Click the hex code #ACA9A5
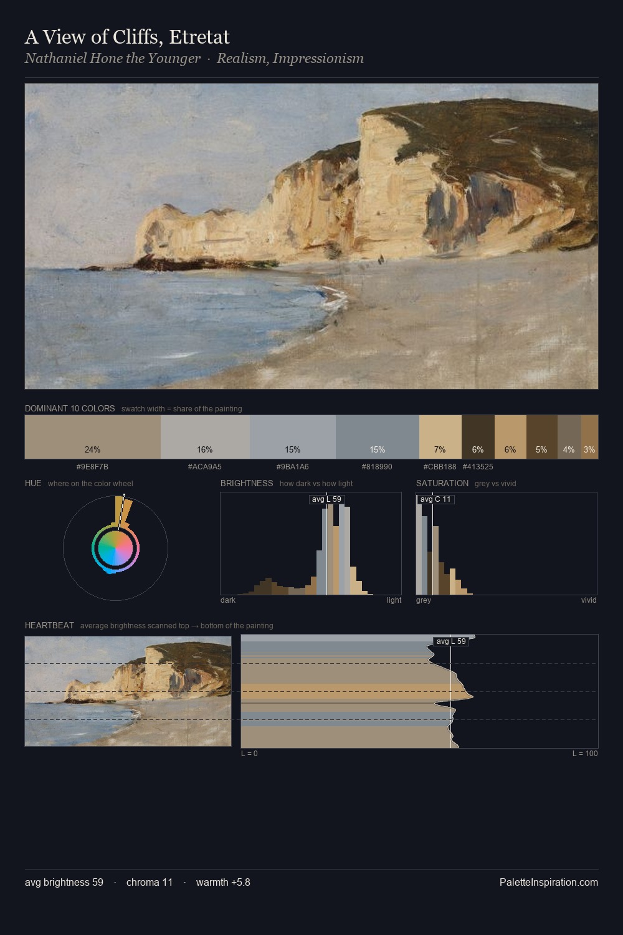This screenshot has height=935, width=623. (x=205, y=467)
